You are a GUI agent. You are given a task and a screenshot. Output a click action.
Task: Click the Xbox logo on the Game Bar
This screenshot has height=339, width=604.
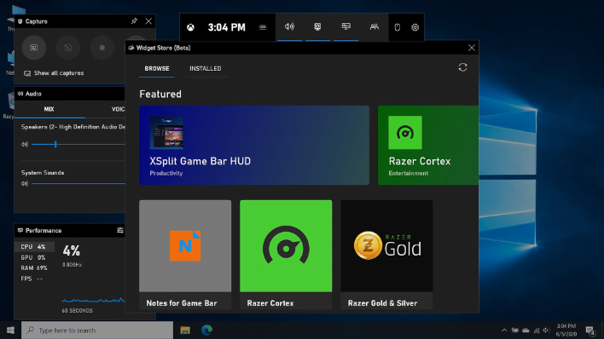tap(191, 27)
